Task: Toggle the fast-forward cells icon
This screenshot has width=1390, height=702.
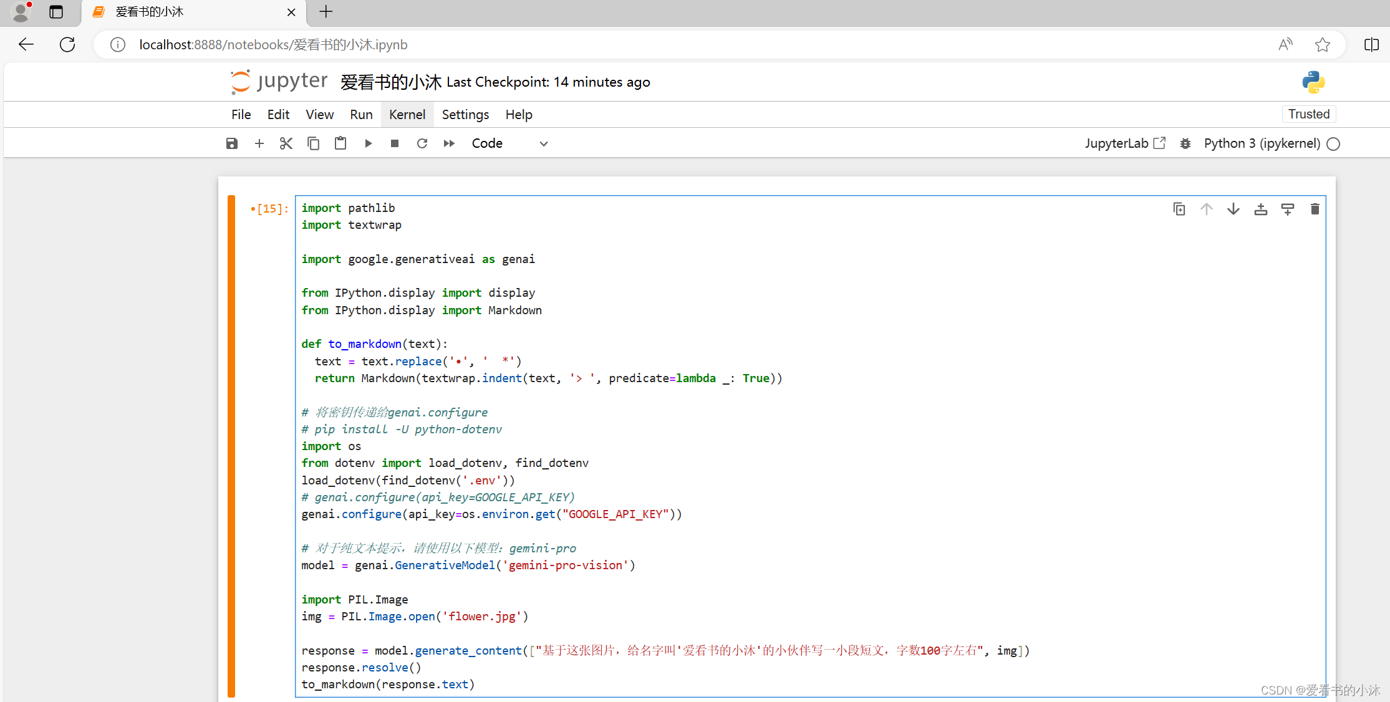Action: coord(449,142)
